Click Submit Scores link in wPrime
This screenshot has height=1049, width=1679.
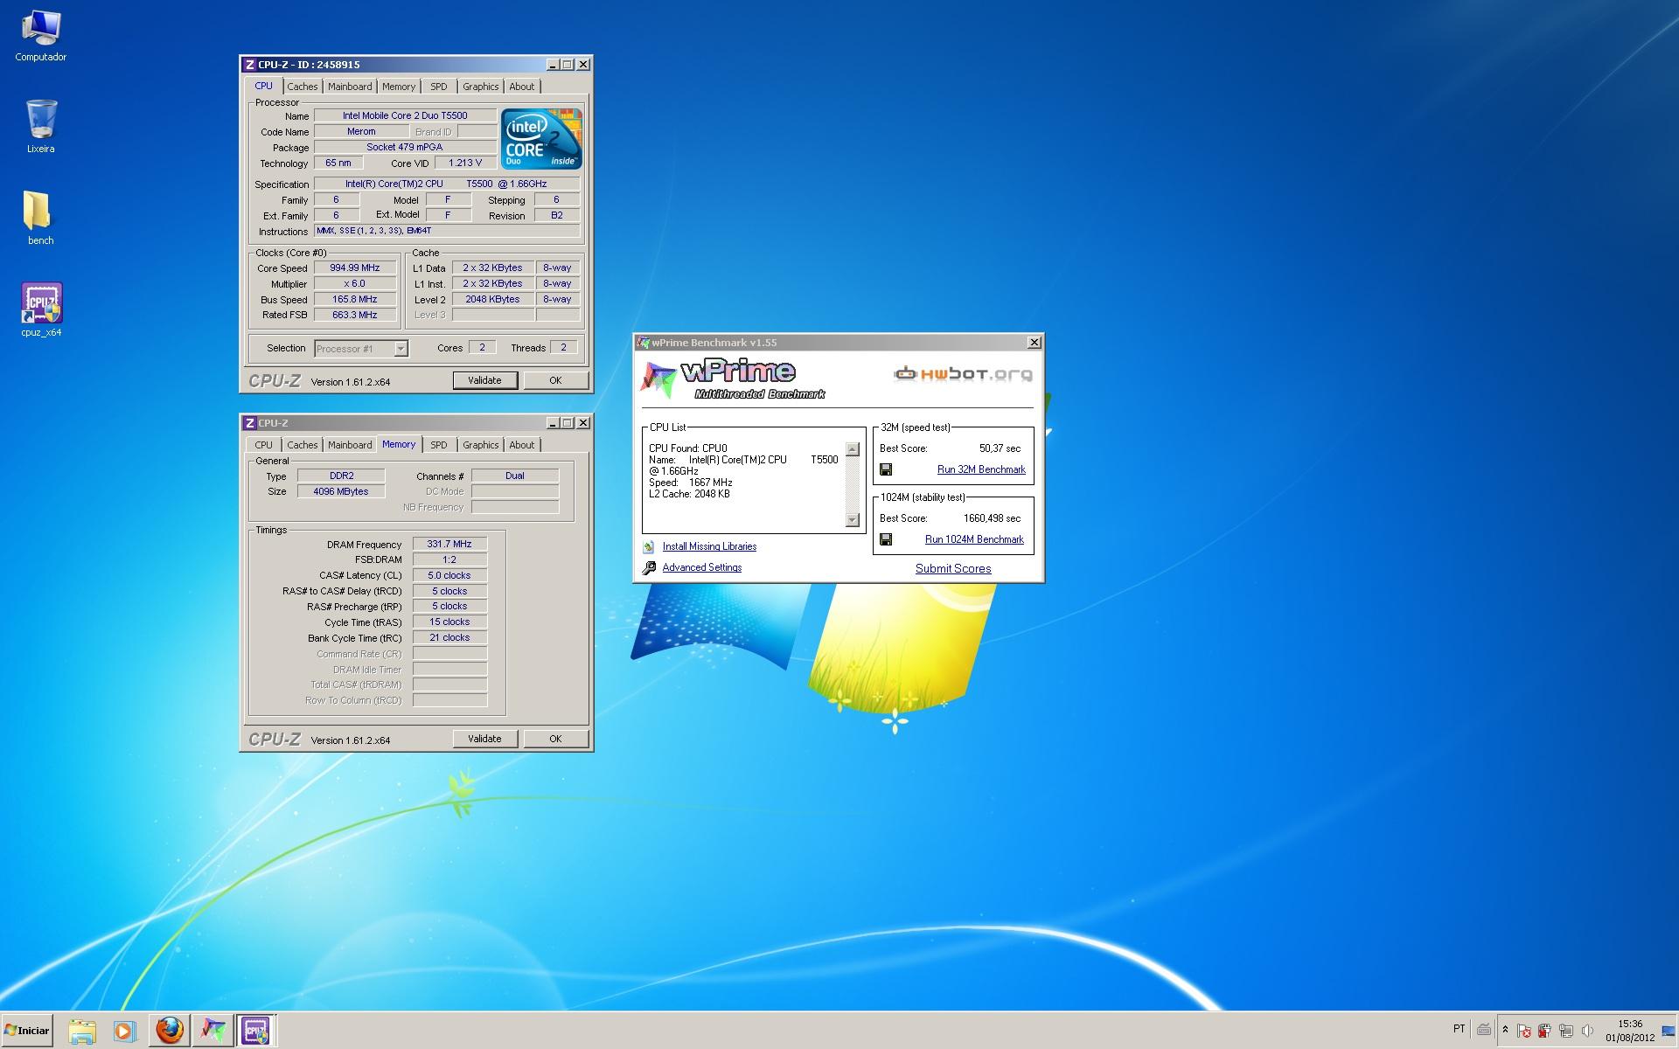[953, 568]
